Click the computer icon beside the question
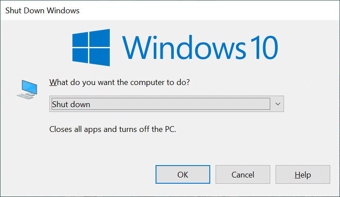Screen dimensions: 340x197 pos(27,89)
